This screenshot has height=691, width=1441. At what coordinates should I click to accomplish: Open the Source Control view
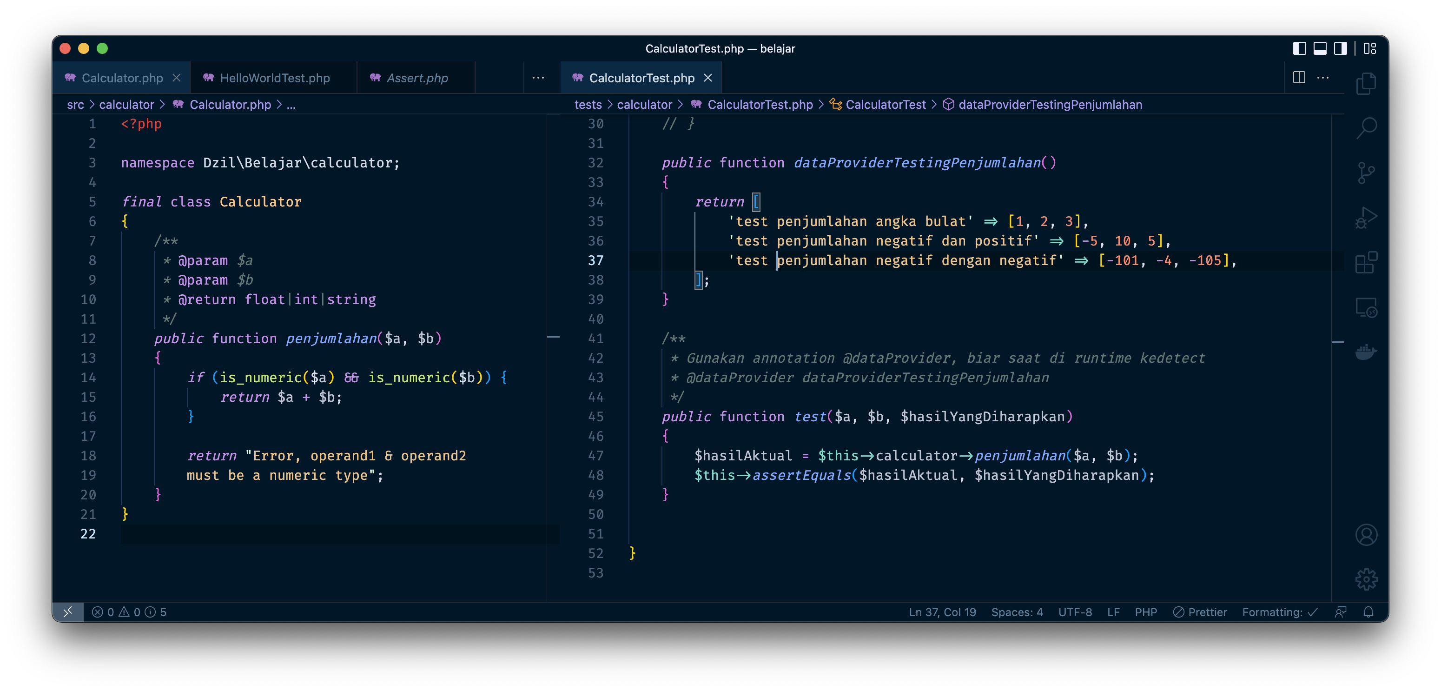click(x=1366, y=173)
